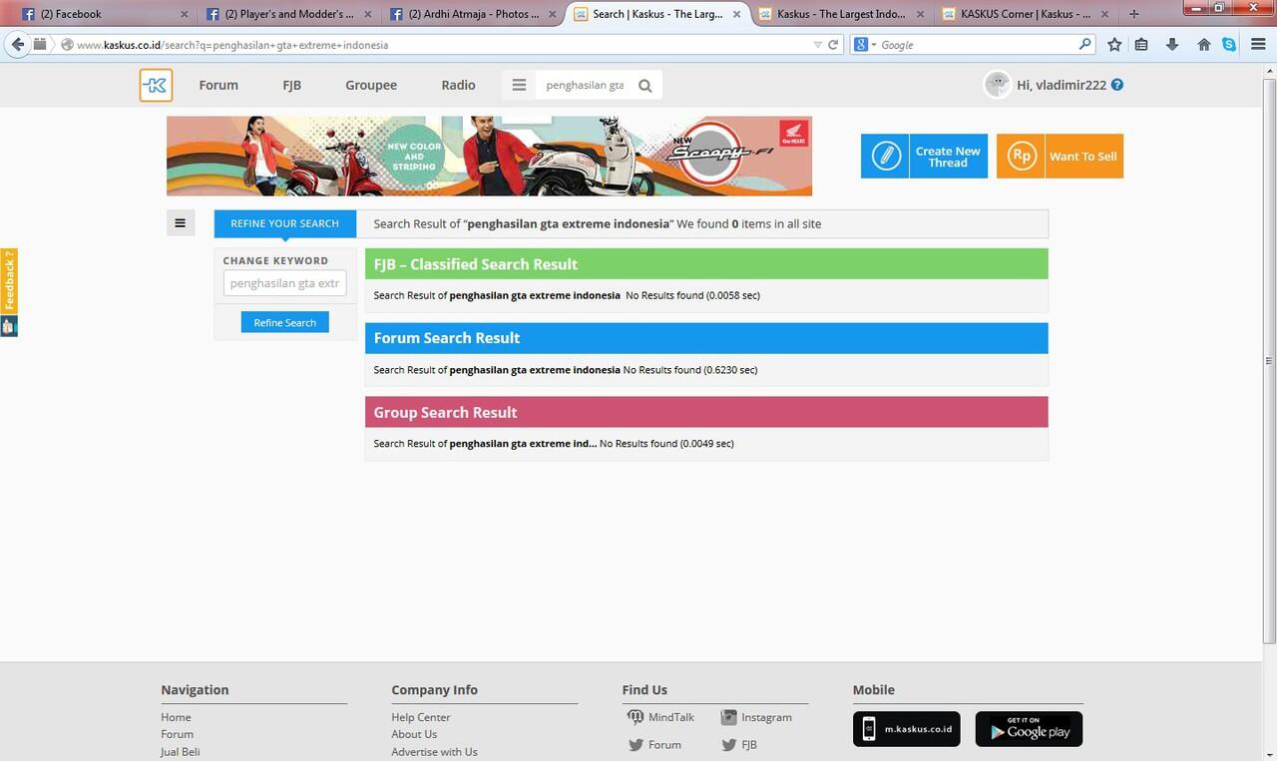Click the Kaskus logo icon
1277x761 pixels.
156,85
